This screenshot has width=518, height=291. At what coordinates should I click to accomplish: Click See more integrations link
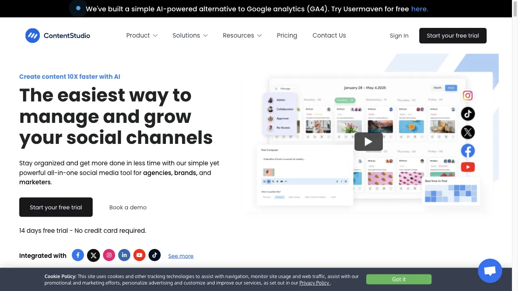tap(181, 256)
